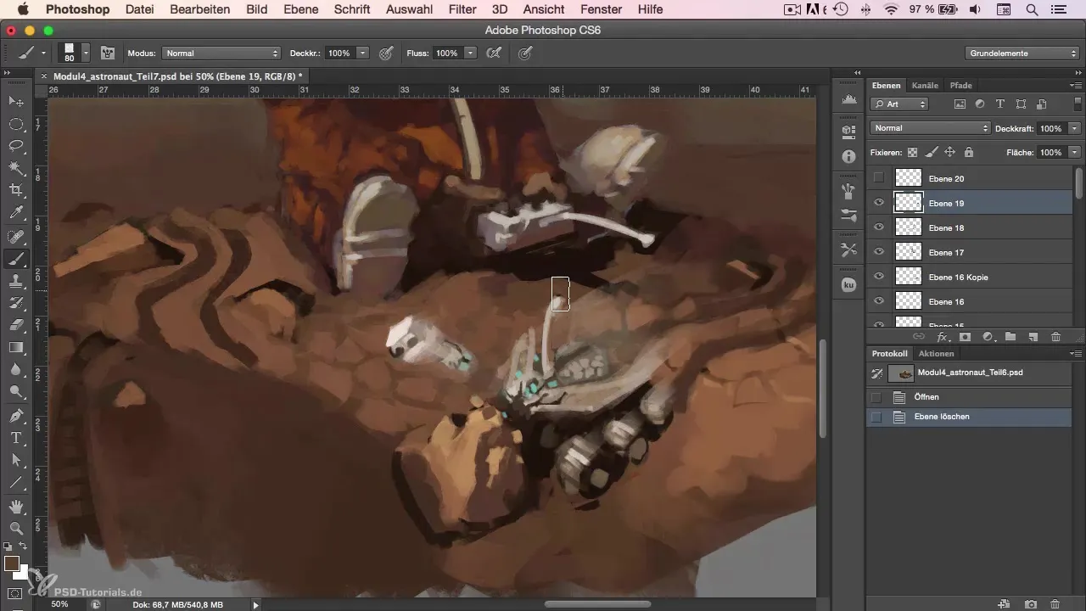Show the hidden Ebene 20 layer
The height and width of the screenshot is (611, 1086).
[x=878, y=178]
